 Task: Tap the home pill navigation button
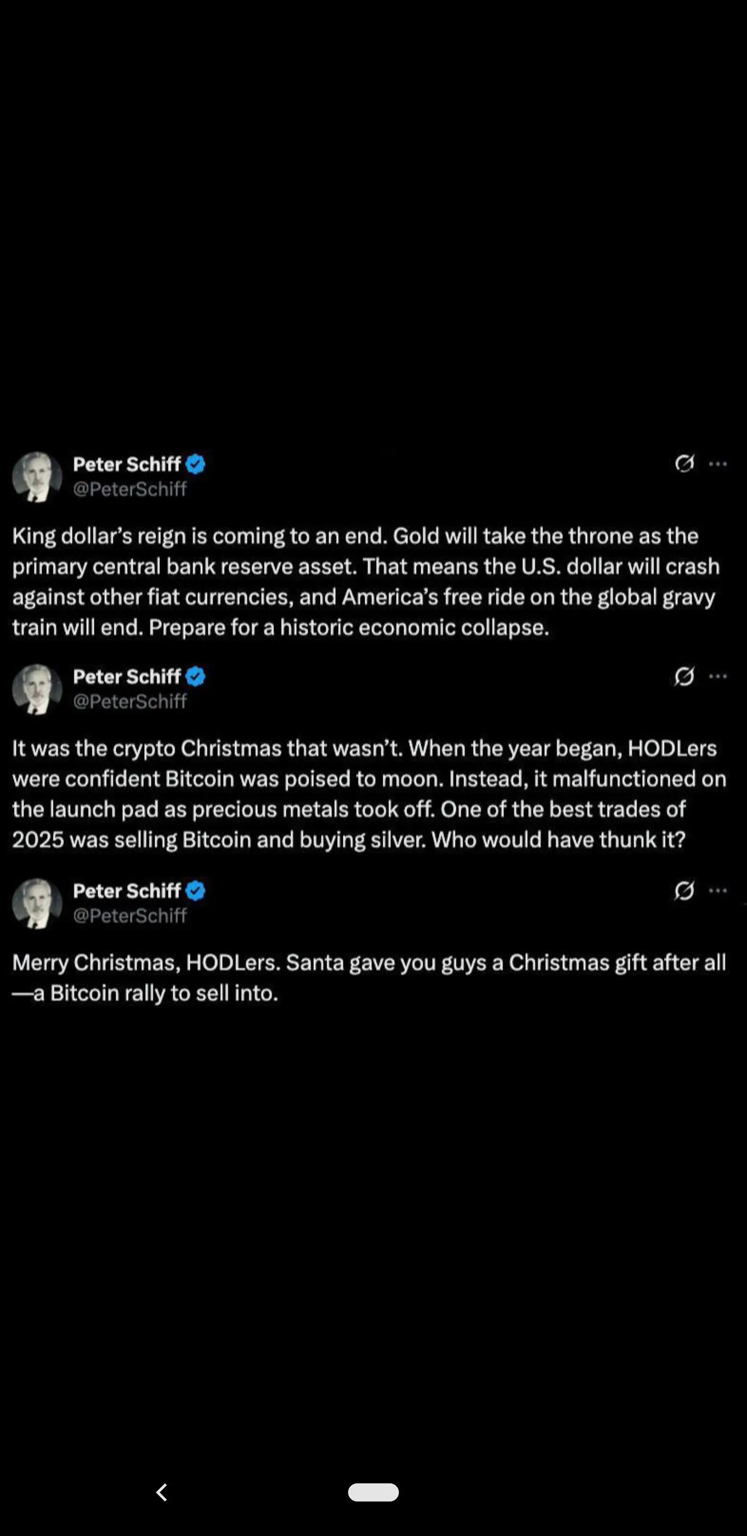coord(373,1492)
